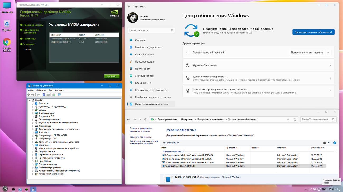Click the blue help icon in Device Manager toolbar
343x192 pixels.
[44, 95]
